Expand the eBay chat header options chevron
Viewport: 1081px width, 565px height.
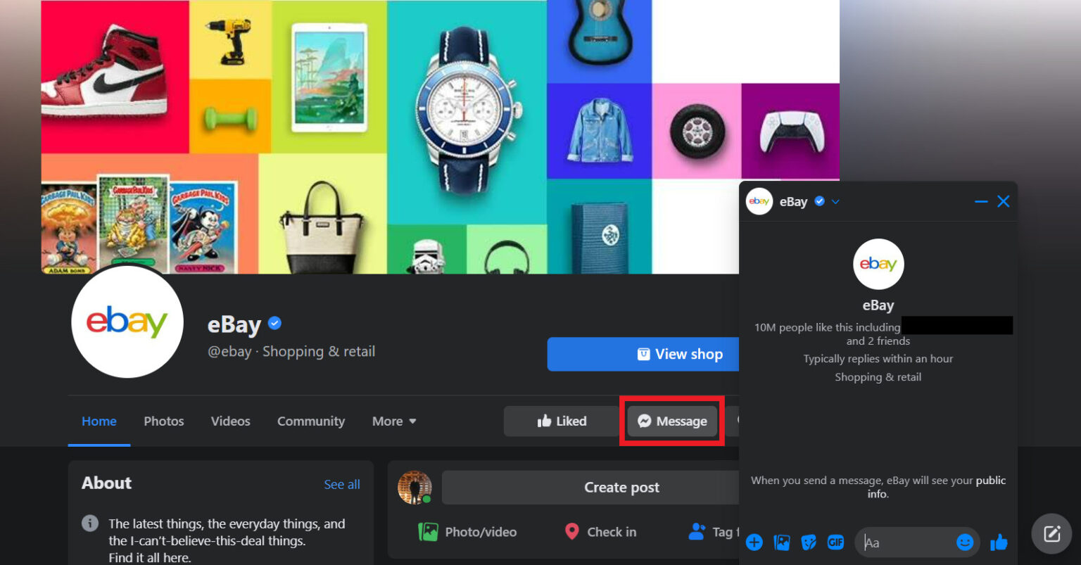point(835,202)
